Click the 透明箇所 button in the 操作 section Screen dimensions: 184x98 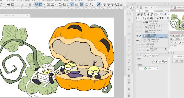tap(178, 56)
